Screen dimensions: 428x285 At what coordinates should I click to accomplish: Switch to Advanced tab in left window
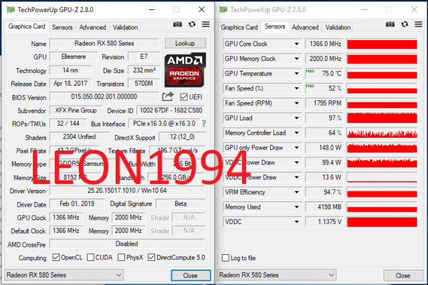click(92, 27)
